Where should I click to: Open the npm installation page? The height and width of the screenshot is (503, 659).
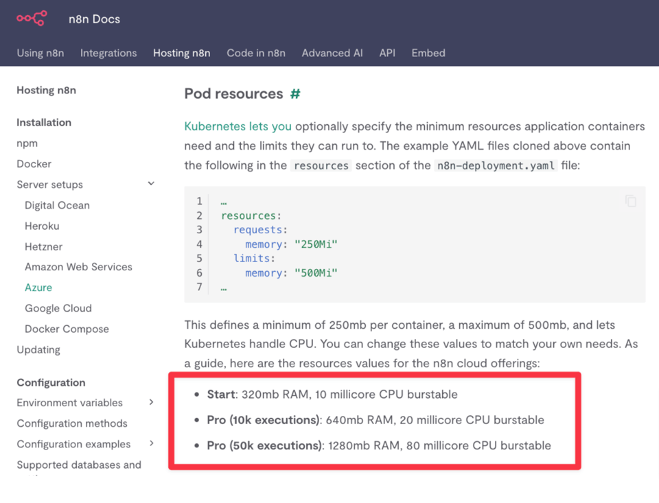[x=27, y=143]
